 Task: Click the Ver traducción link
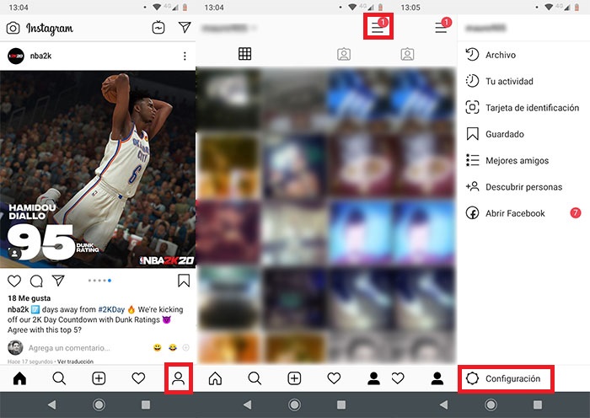75,362
